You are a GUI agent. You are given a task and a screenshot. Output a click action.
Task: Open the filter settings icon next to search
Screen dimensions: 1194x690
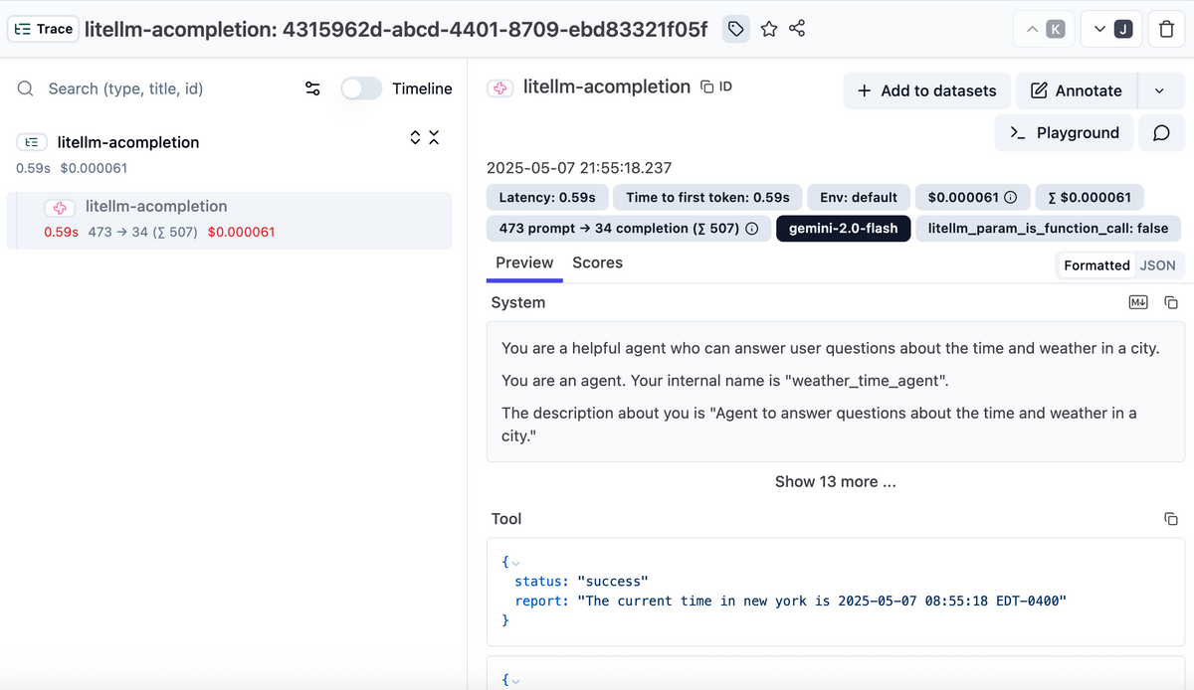click(312, 88)
